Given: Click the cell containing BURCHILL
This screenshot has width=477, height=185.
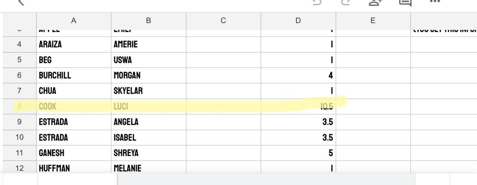Looking at the screenshot, I should click(74, 76).
